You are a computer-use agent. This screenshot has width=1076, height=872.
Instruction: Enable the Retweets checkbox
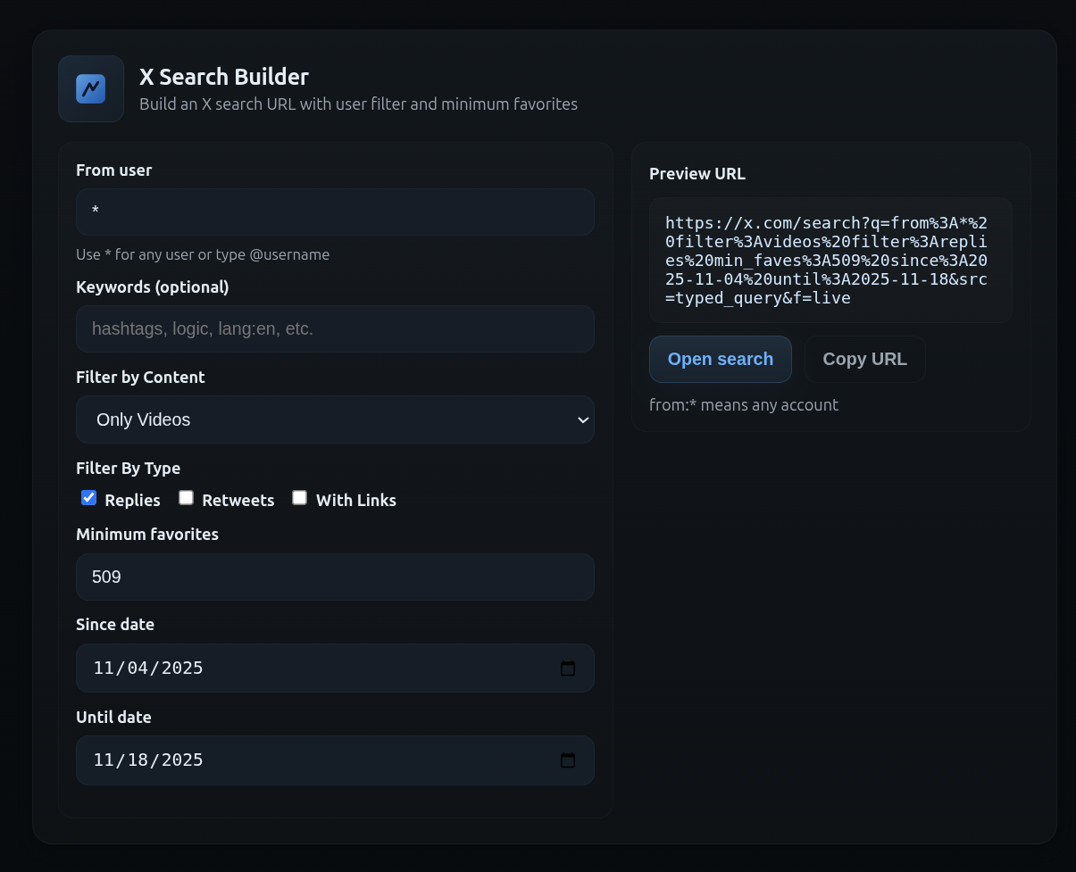186,498
